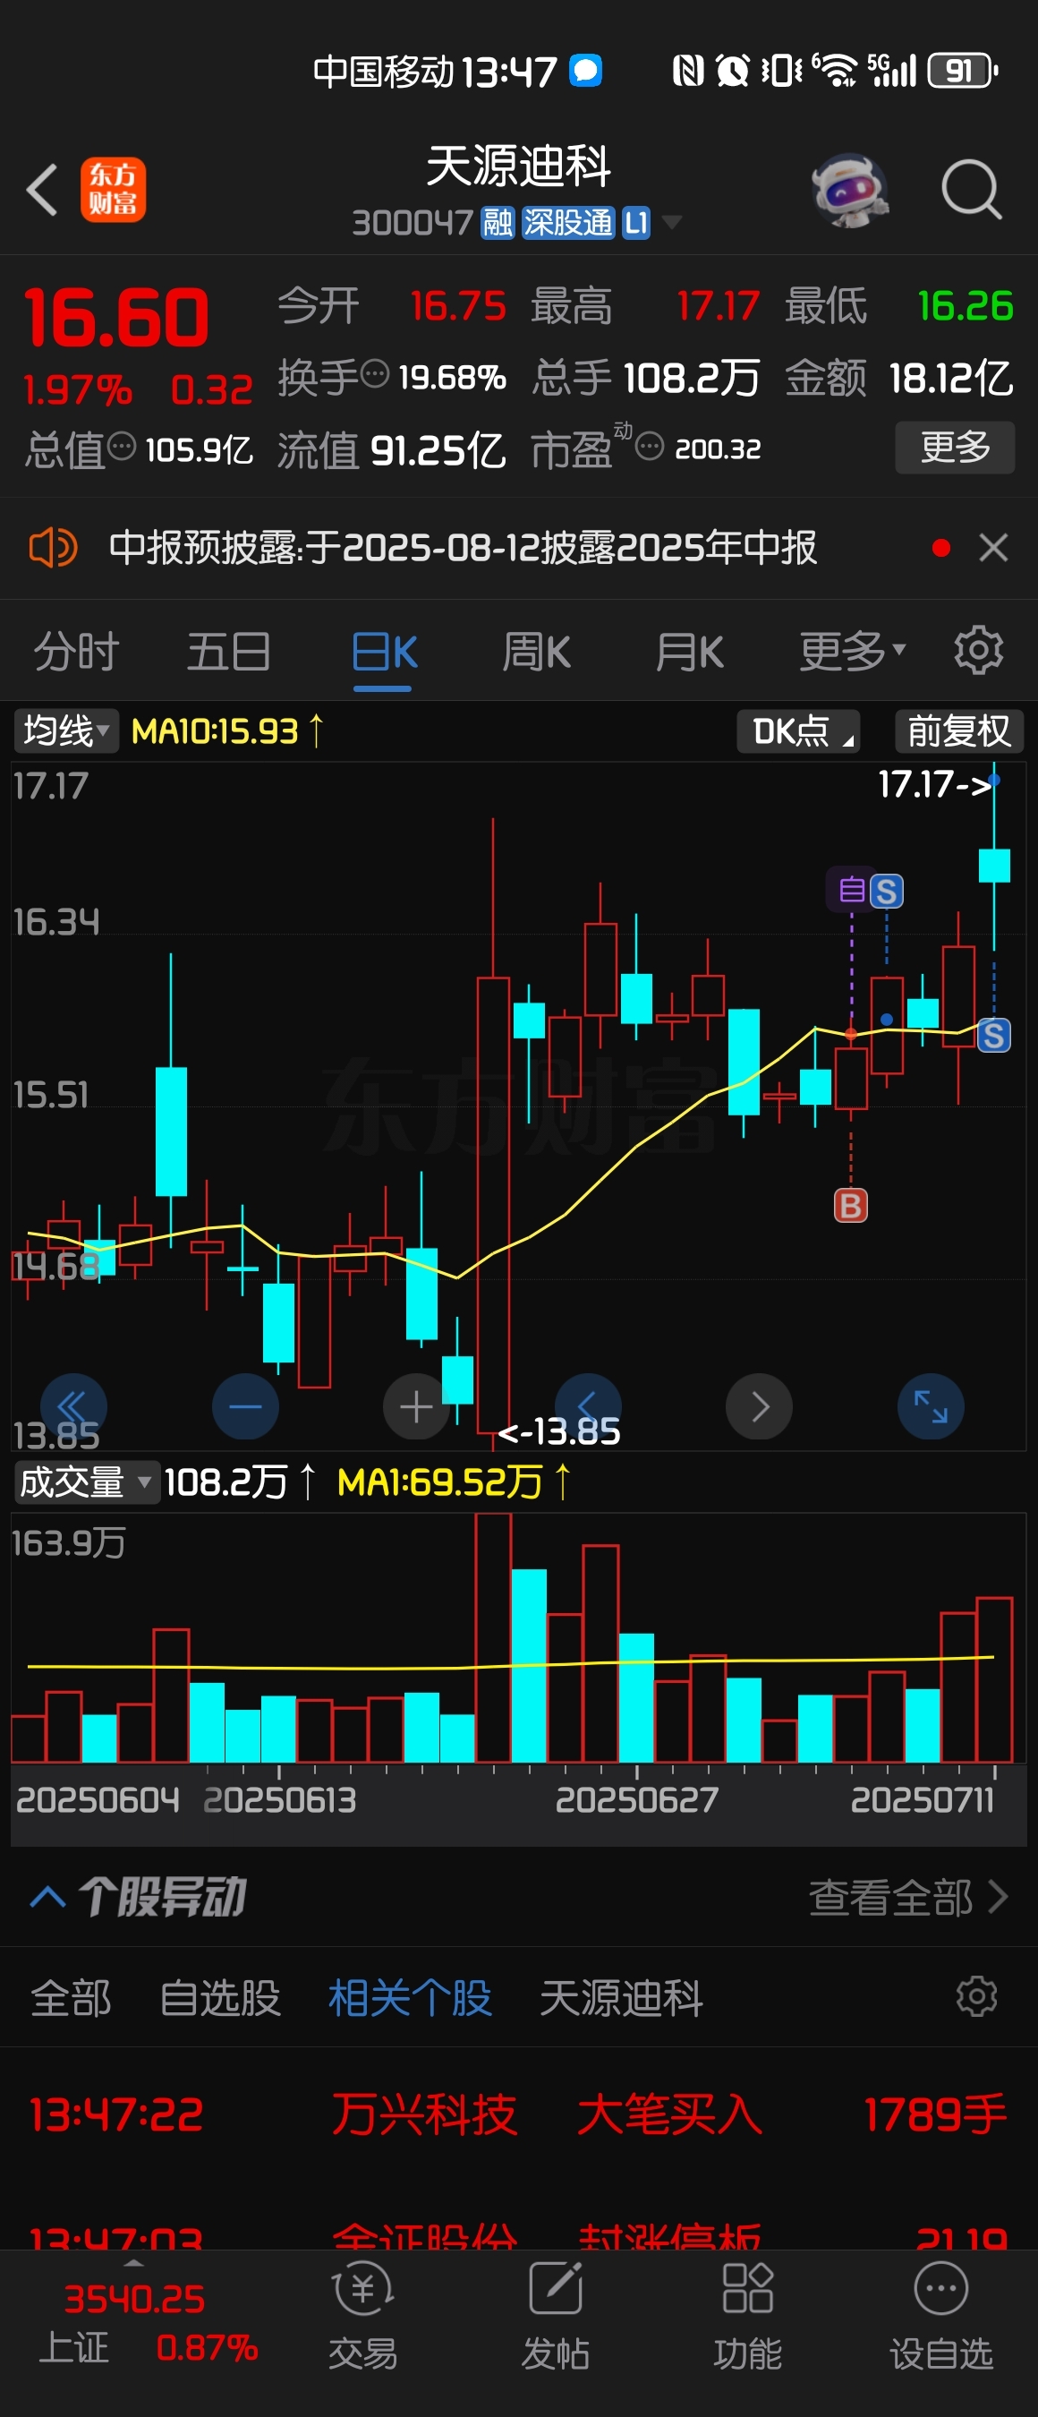Switch to 周K tab

536,651
